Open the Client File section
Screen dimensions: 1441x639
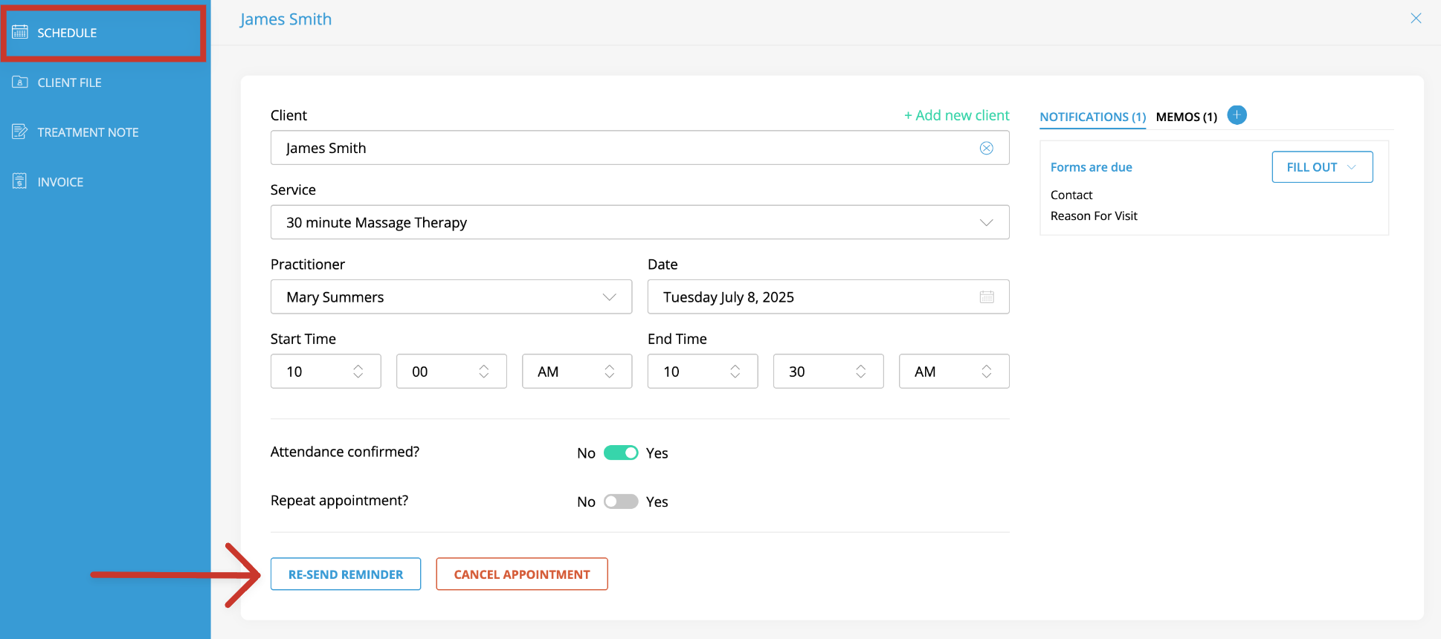click(104, 82)
